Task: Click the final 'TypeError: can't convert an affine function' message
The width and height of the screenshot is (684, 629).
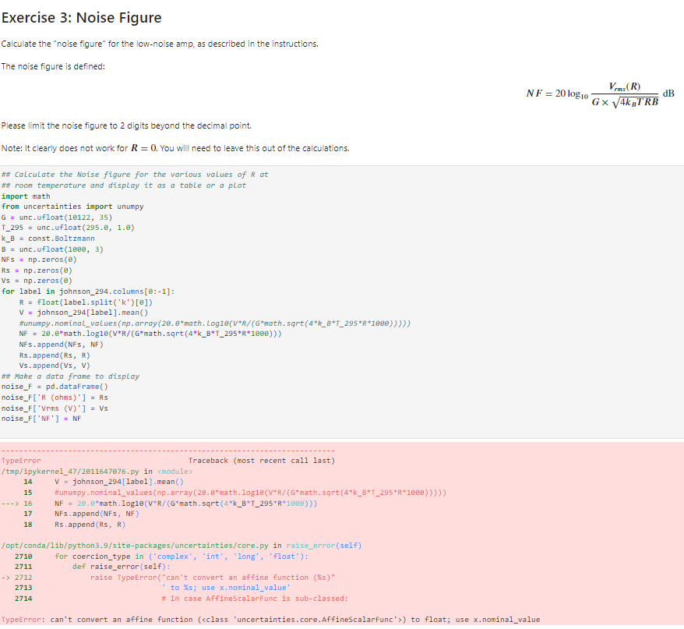Action: 270,620
